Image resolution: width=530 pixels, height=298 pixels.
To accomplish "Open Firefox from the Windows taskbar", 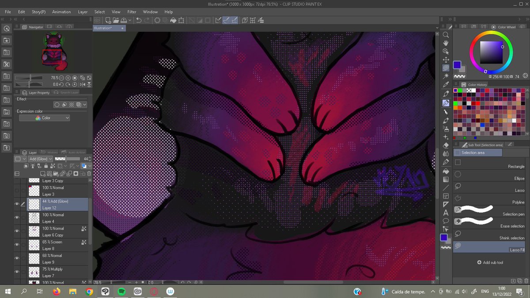I will point(56,291).
